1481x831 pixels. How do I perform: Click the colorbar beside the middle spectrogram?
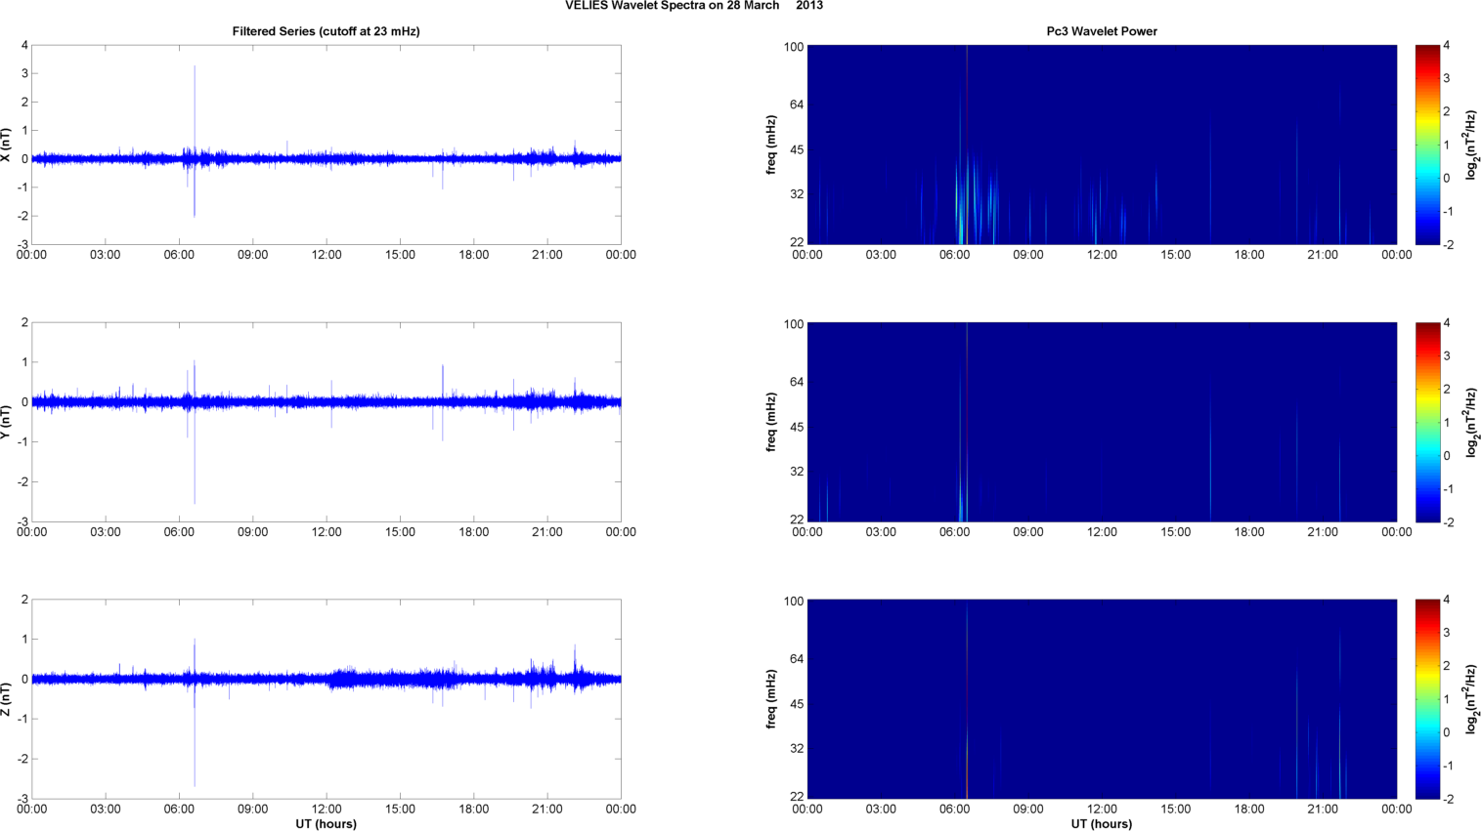point(1427,422)
